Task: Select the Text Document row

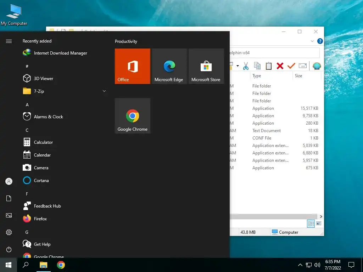Action: [x=275, y=130]
